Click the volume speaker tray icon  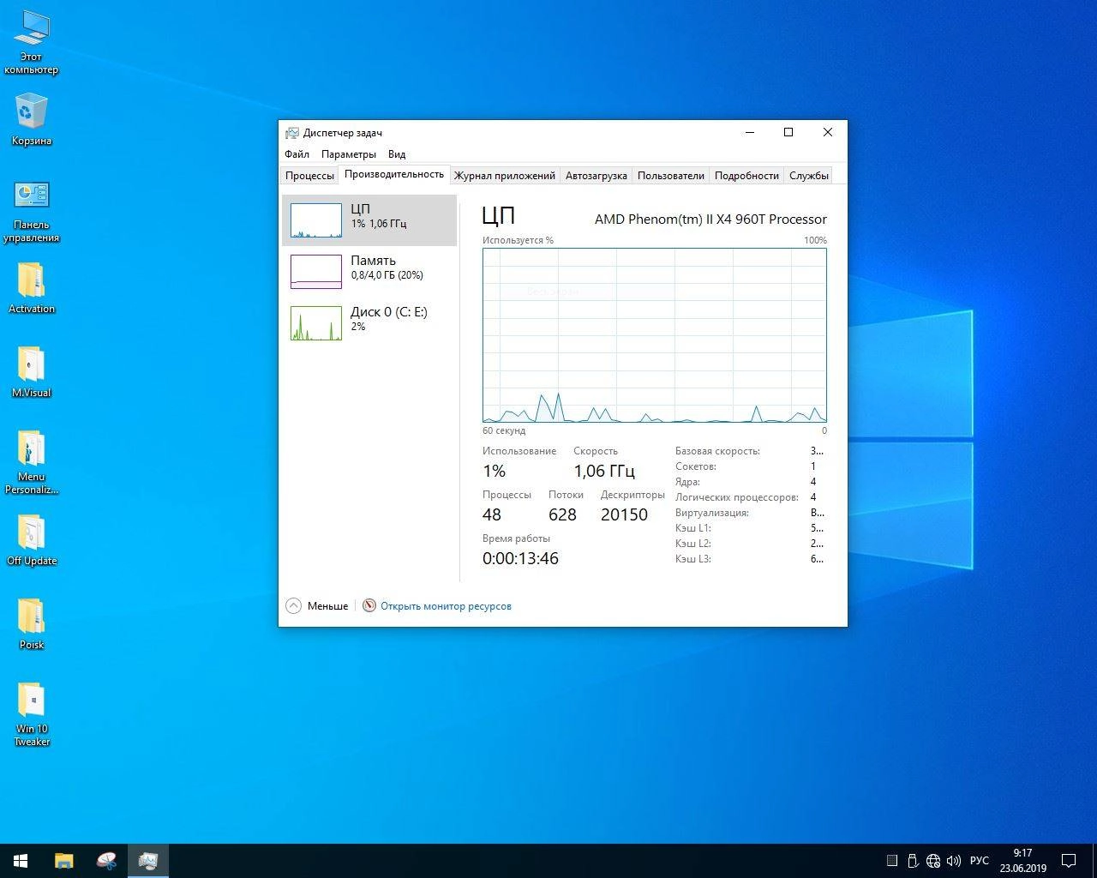[953, 861]
